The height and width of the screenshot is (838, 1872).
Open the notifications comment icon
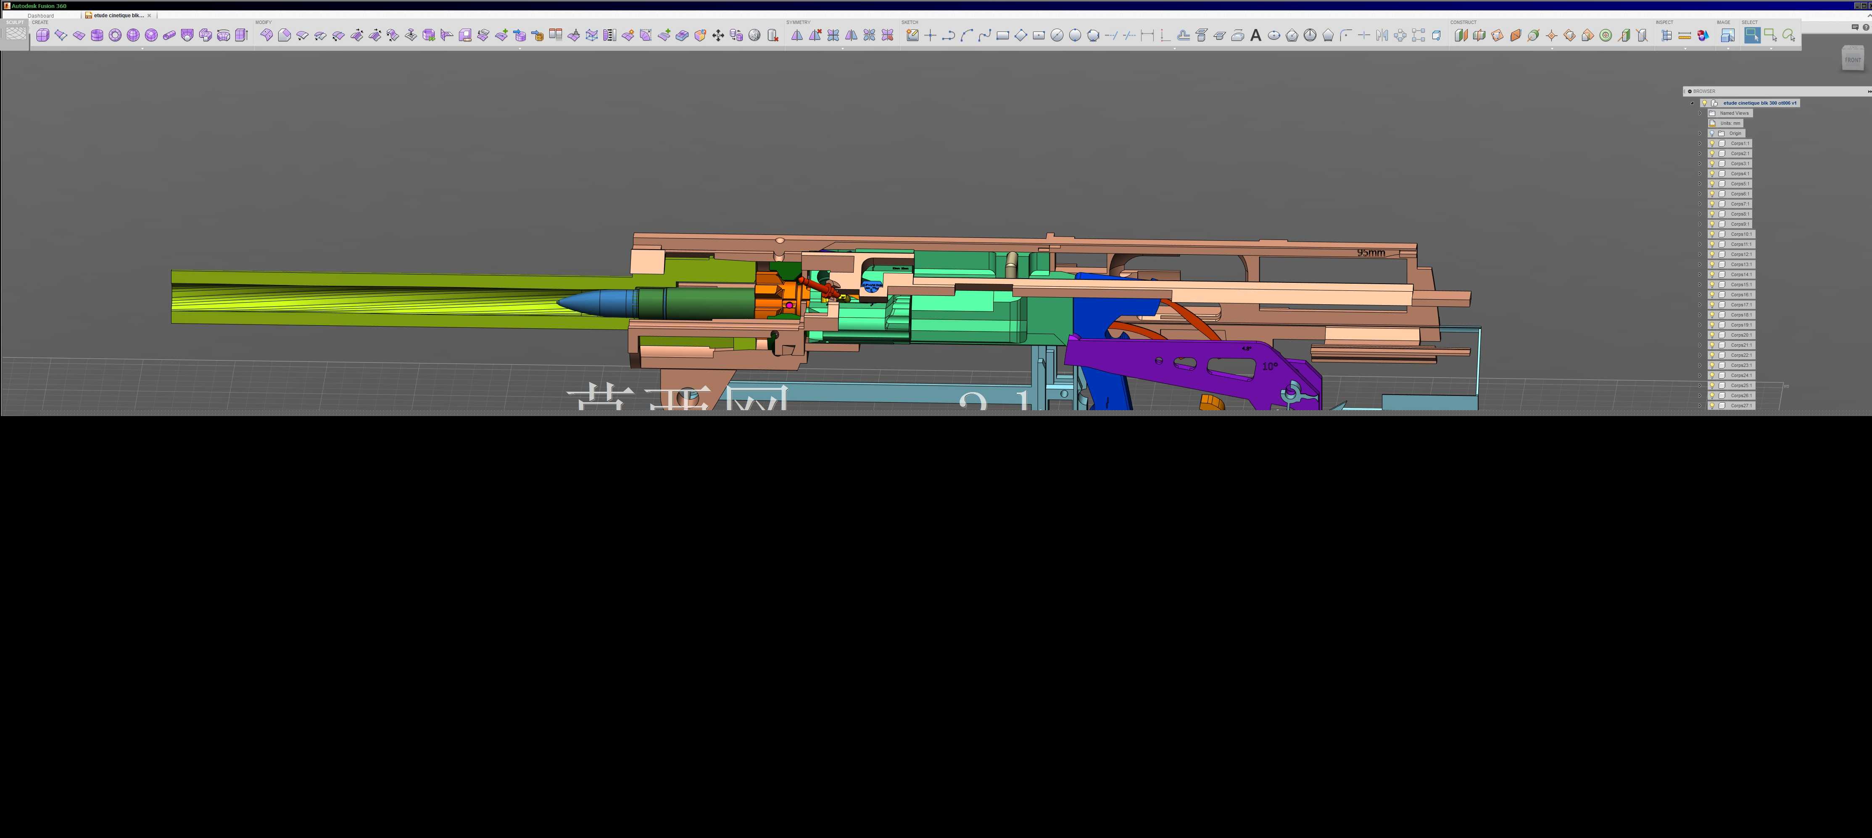coord(1855,27)
